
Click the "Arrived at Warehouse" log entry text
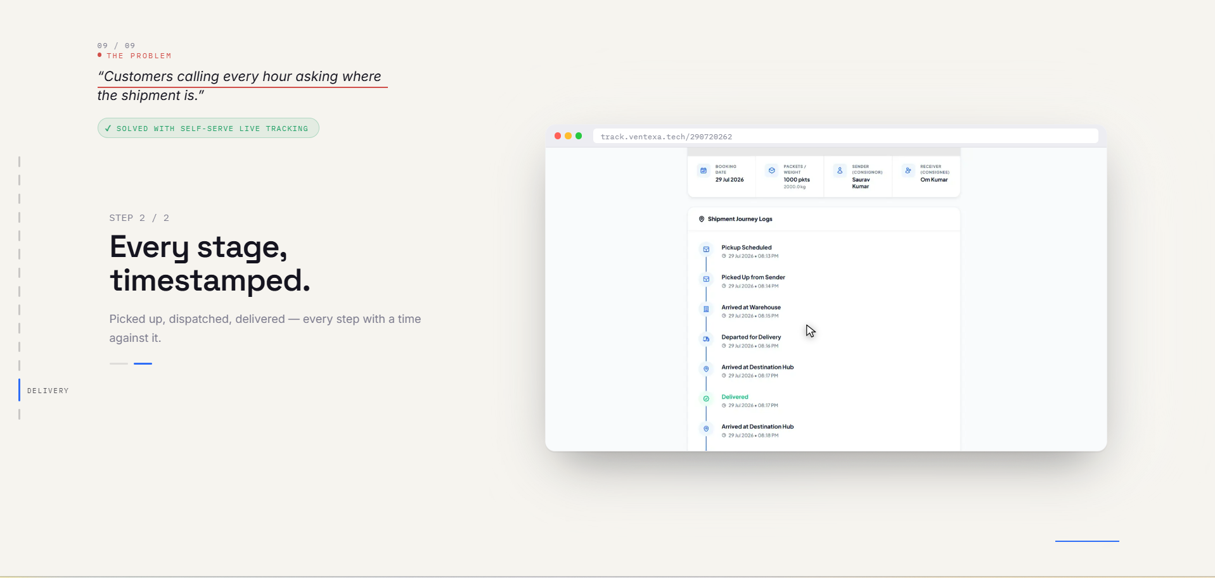(x=751, y=307)
